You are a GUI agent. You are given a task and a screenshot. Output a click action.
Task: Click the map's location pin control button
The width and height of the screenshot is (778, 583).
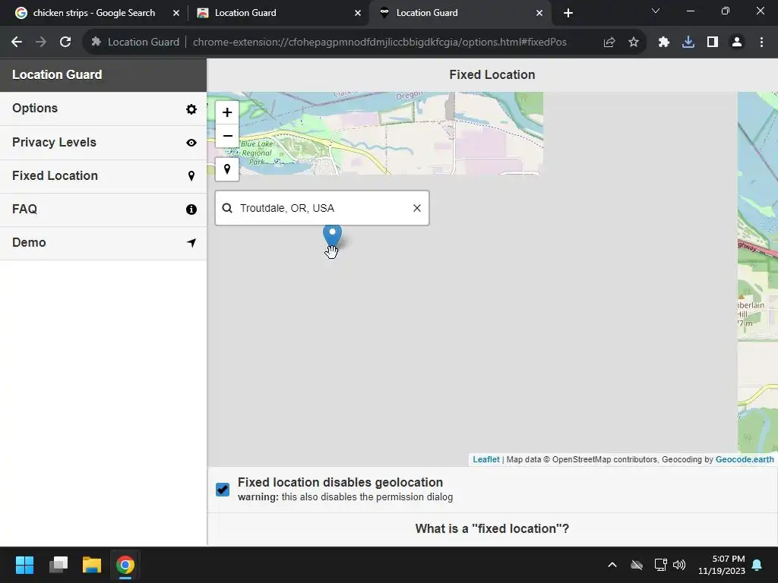[x=226, y=169]
